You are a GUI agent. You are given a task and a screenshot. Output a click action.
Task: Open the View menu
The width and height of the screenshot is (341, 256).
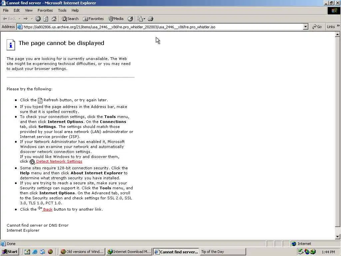tap(29, 10)
